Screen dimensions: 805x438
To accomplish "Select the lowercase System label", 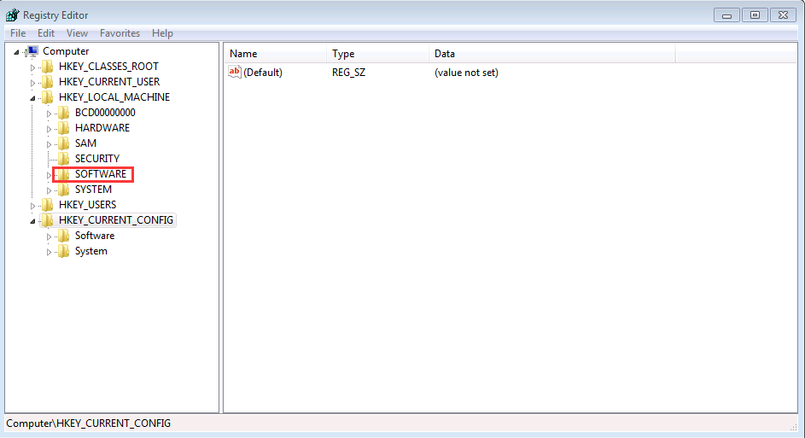I will click(90, 251).
